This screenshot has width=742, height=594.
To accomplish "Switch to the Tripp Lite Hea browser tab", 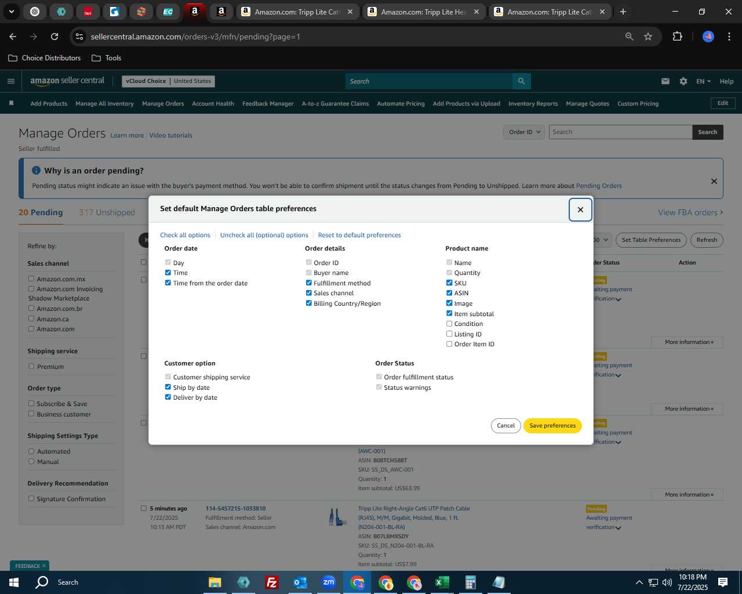I will click(x=424, y=12).
